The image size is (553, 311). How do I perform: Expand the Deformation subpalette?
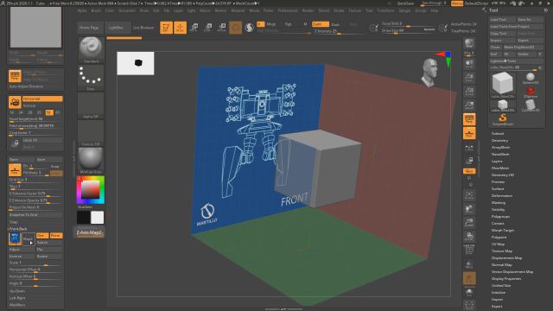[x=502, y=196]
